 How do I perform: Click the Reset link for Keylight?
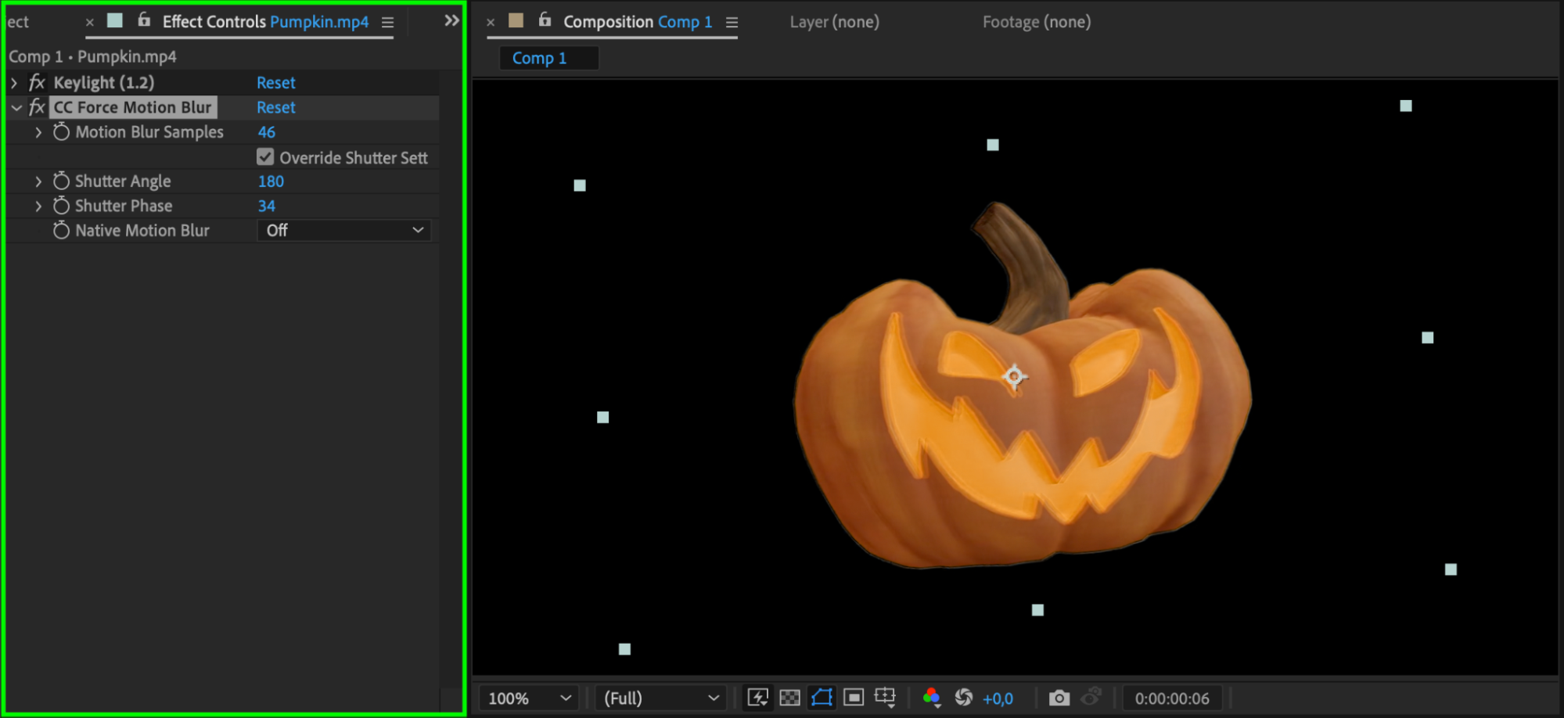pos(275,82)
